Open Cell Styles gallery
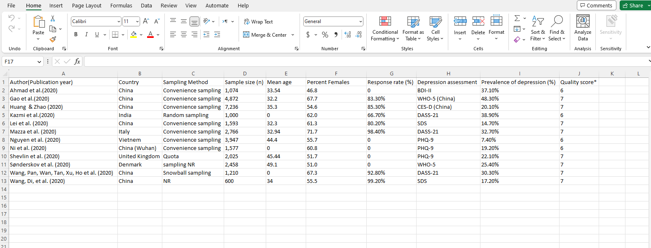Image resolution: width=651 pixels, height=248 pixels. coord(435,28)
